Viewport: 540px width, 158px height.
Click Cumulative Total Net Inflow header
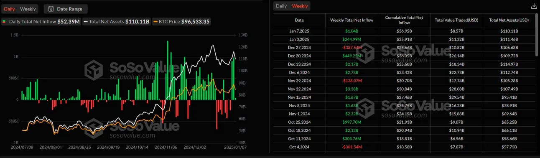404,20
